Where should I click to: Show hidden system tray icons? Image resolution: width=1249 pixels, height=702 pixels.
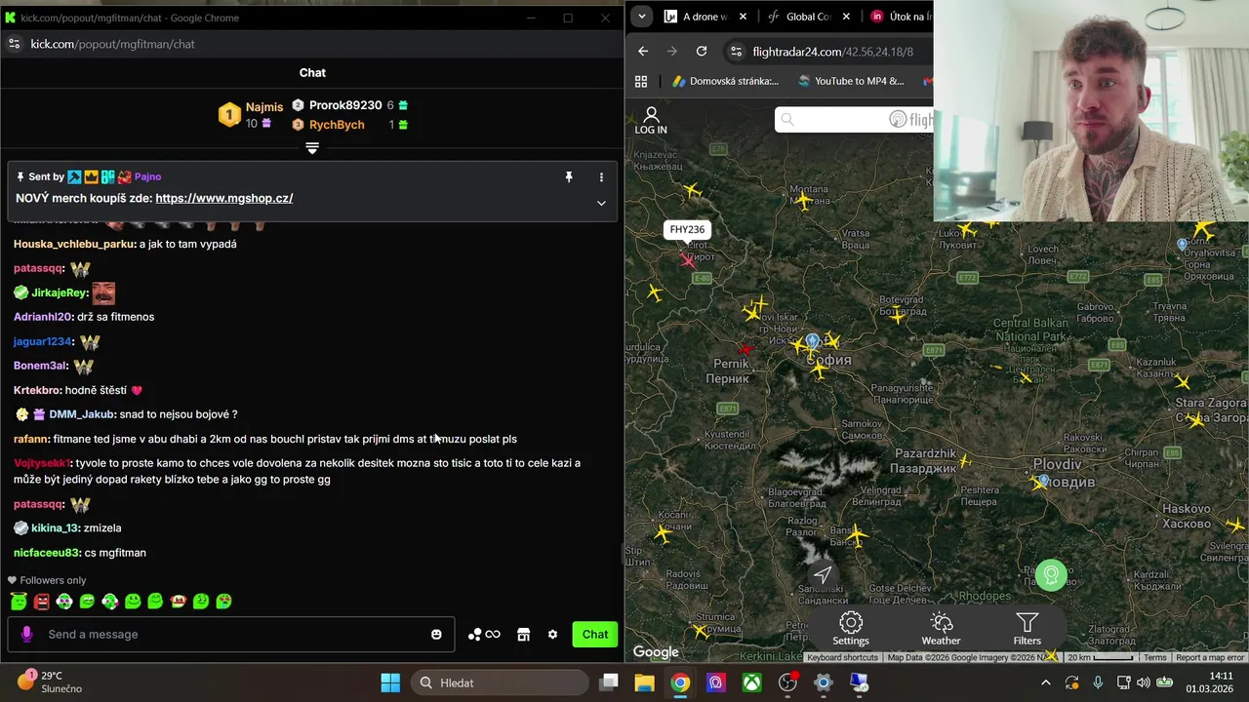point(1045,682)
